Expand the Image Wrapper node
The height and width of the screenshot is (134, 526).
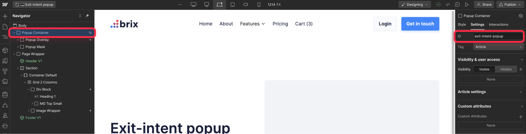(29, 111)
